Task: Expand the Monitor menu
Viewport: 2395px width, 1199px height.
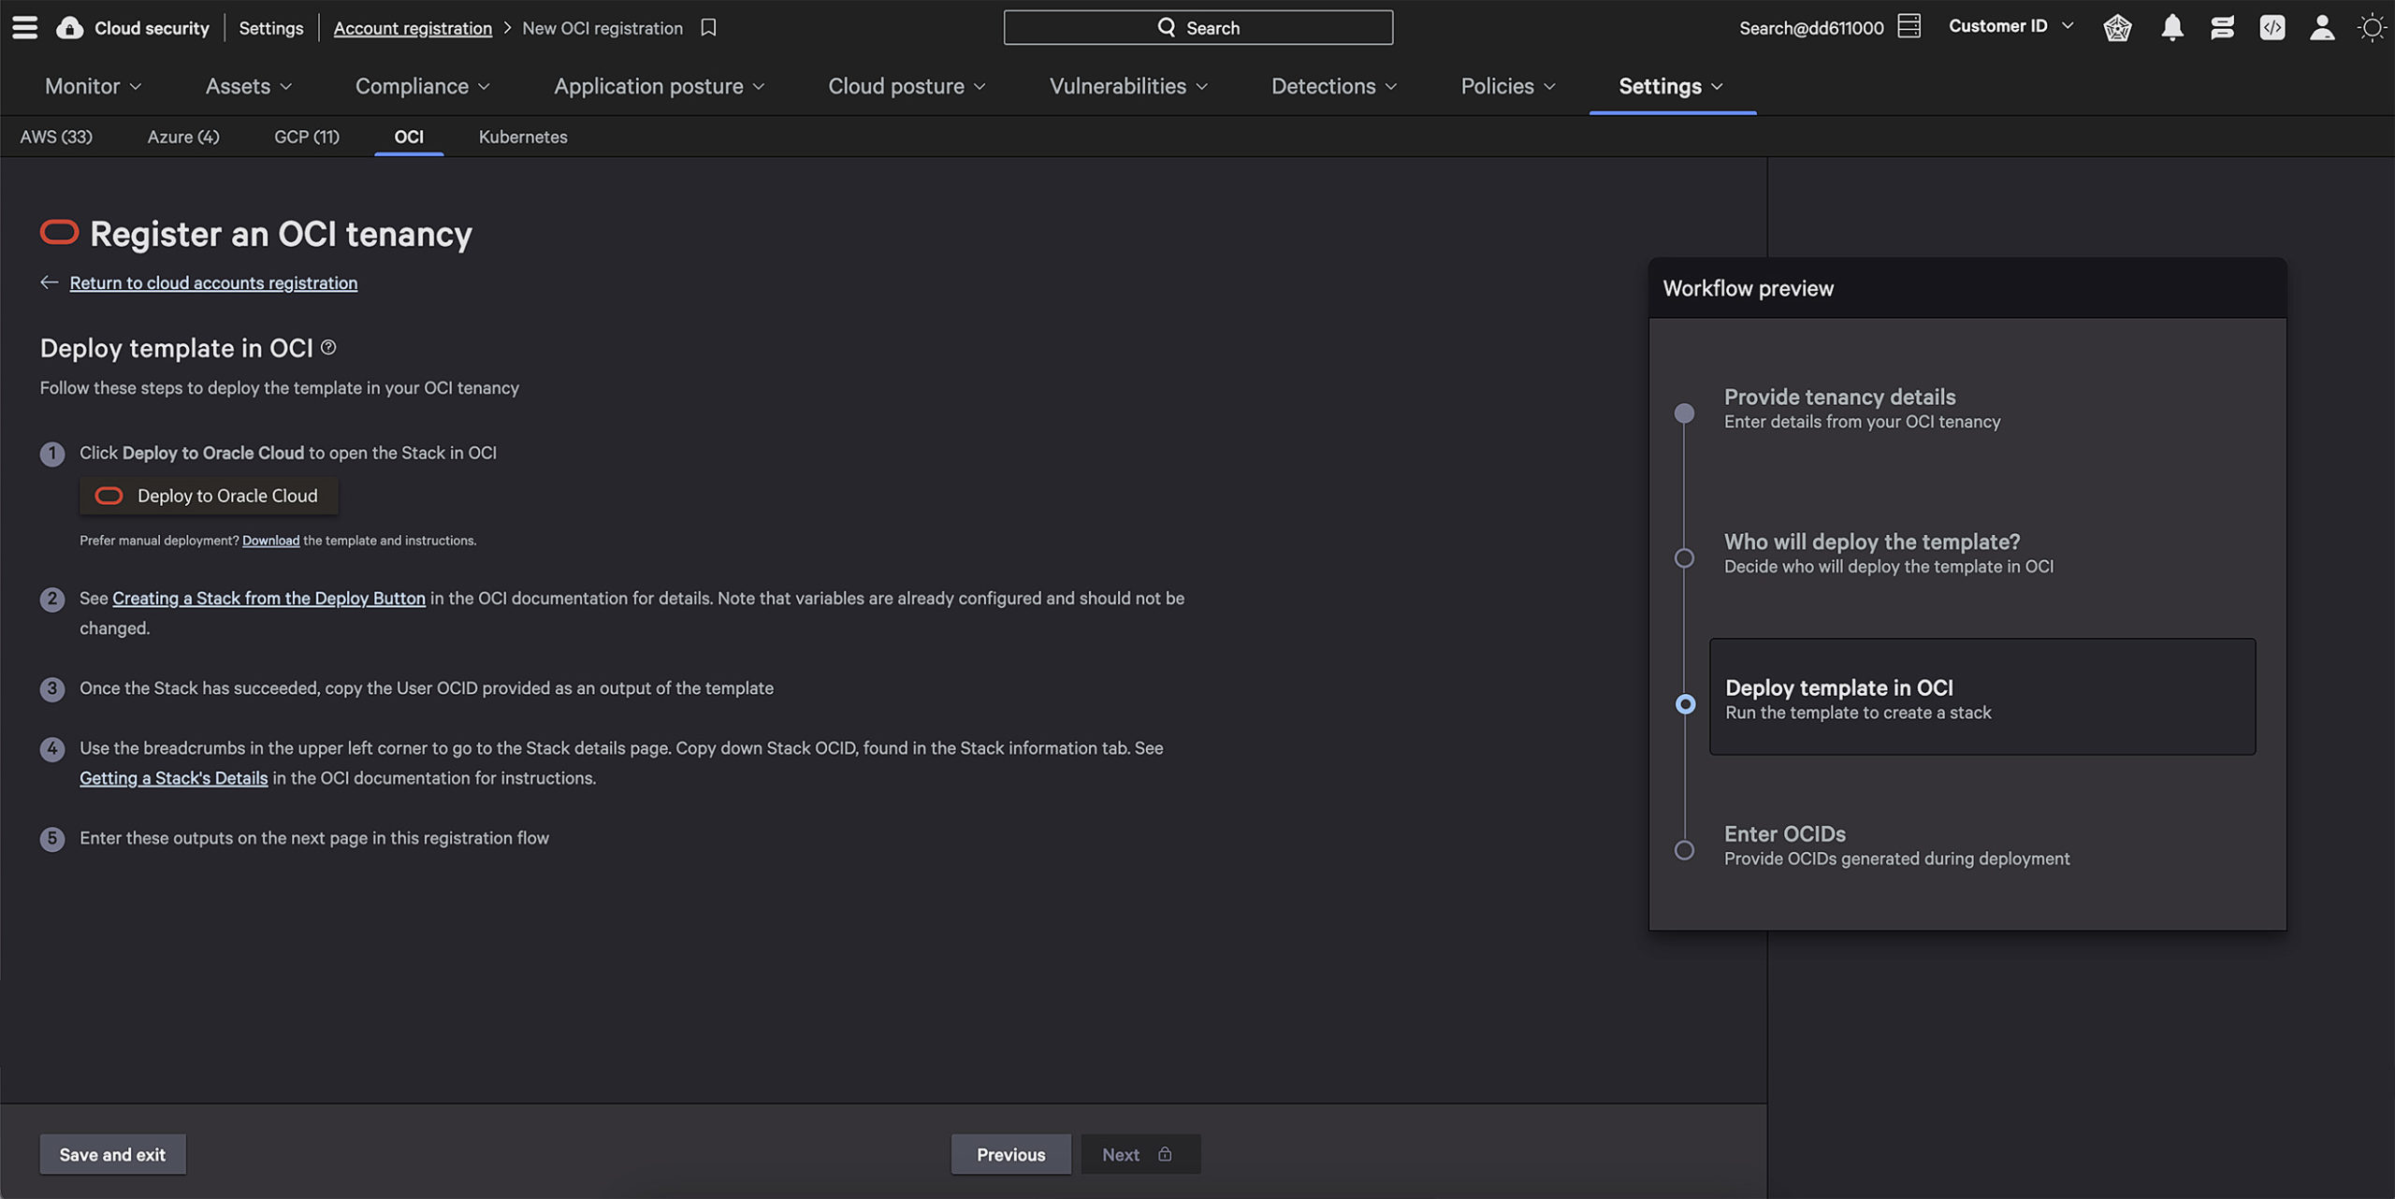Action: click(93, 85)
